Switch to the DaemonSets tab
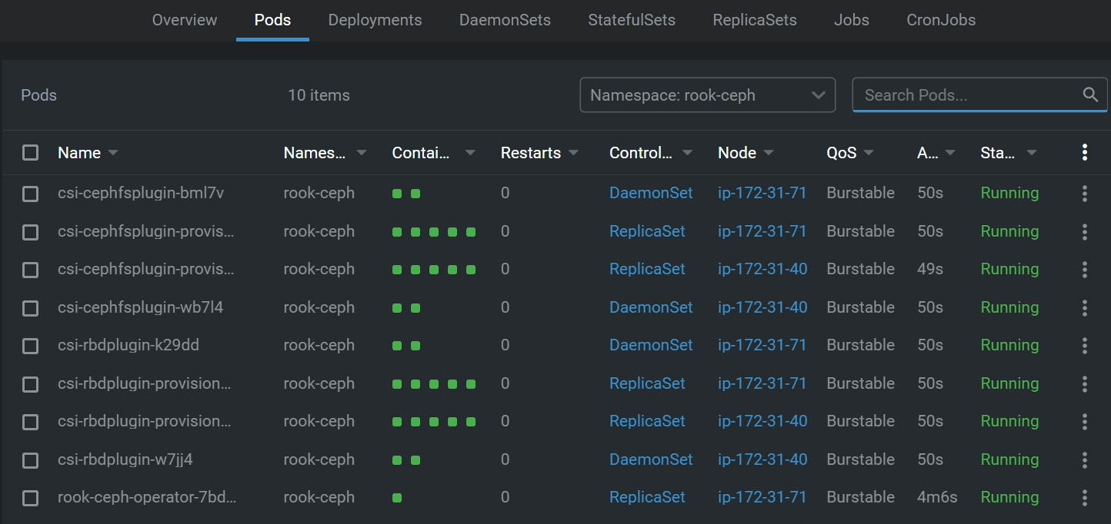 pos(505,20)
